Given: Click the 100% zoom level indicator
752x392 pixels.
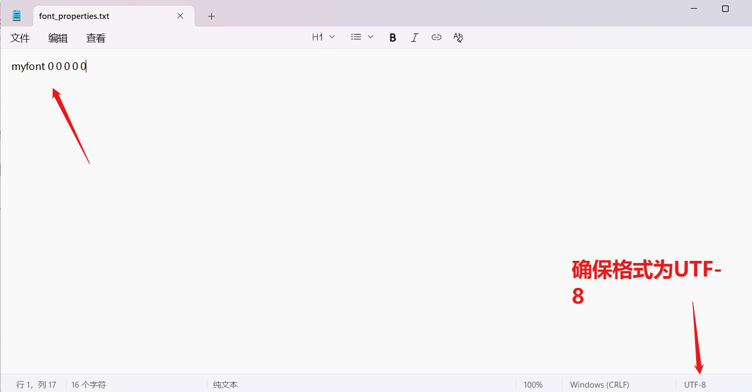Looking at the screenshot, I should click(x=533, y=384).
